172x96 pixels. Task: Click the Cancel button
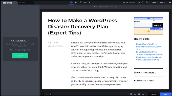coord(154,94)
